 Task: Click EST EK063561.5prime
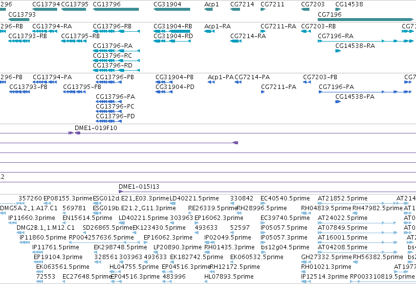pyautogui.click(x=63, y=267)
